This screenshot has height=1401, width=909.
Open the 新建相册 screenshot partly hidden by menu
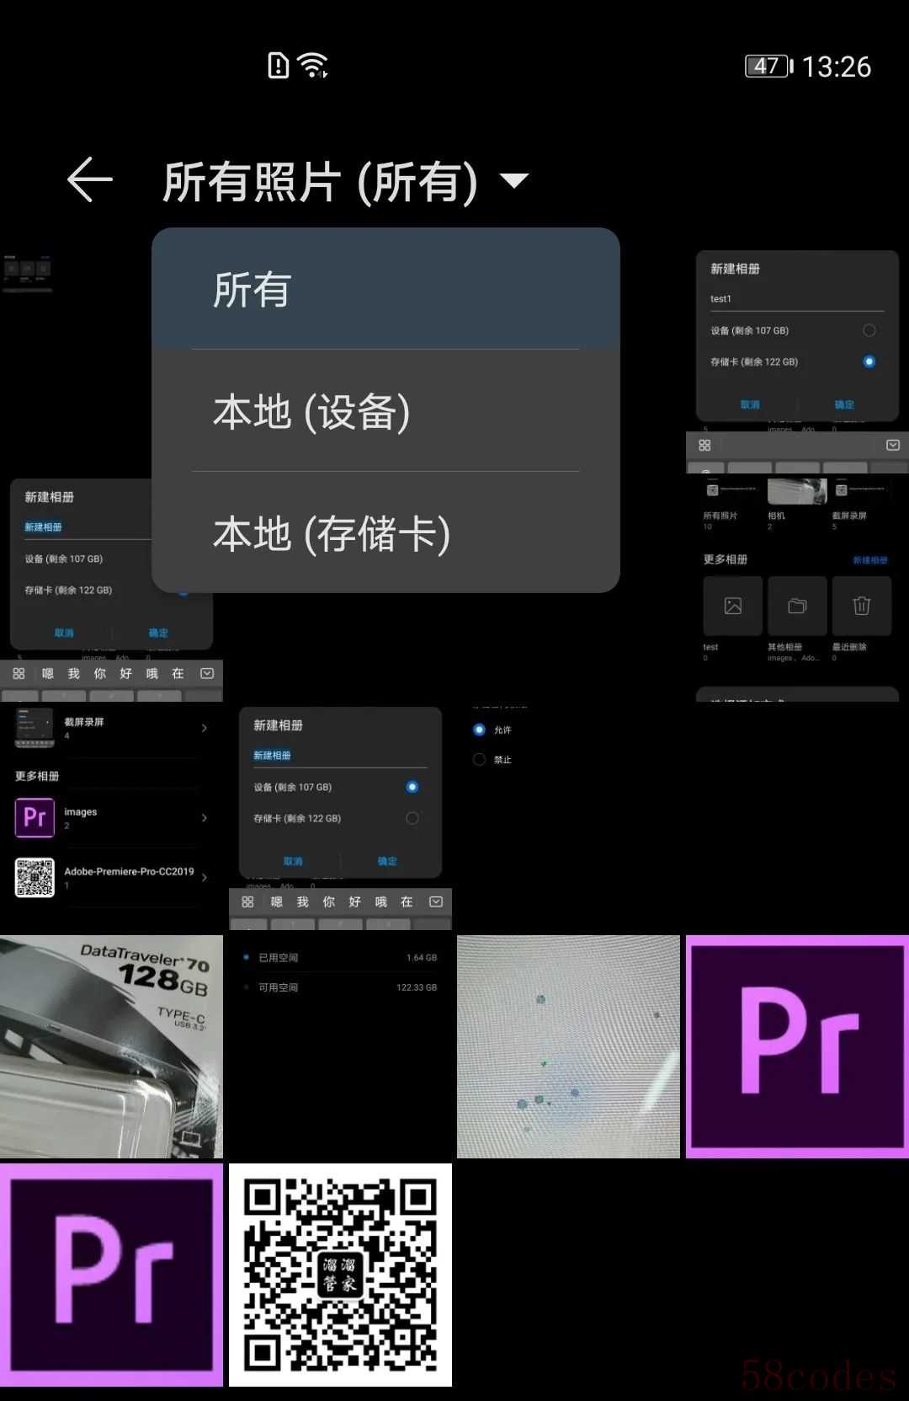[111, 590]
